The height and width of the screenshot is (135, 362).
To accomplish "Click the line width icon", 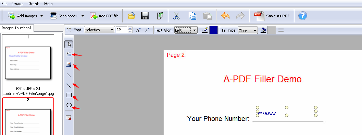I will pos(281,30).
